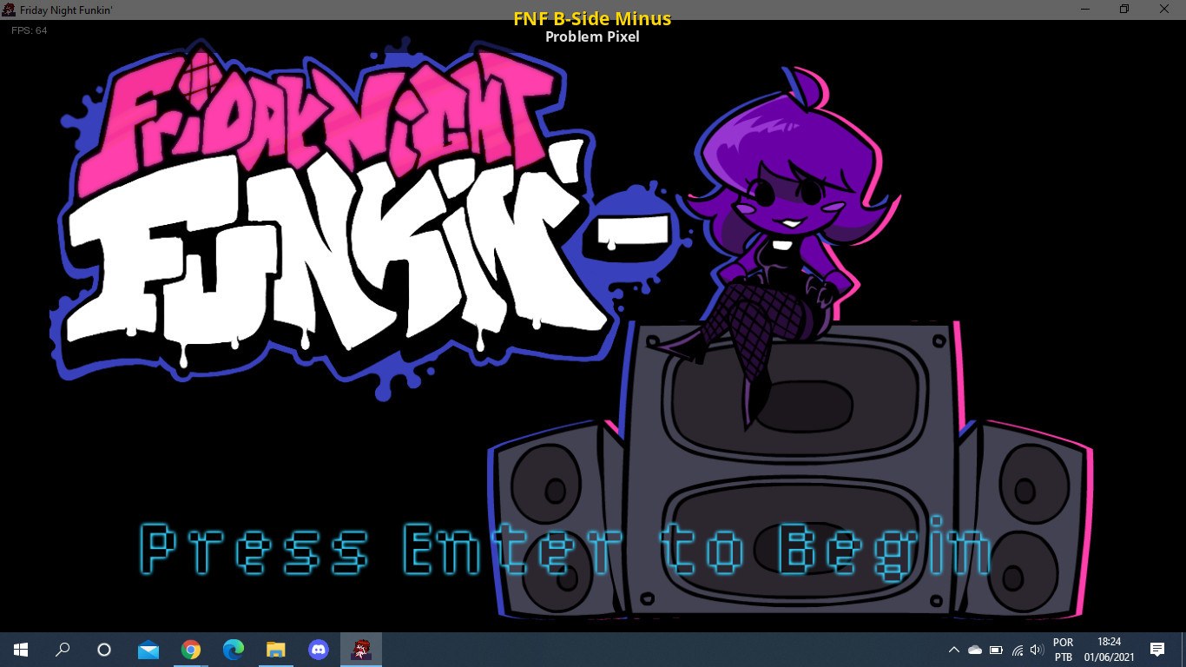Launch Cortana from the taskbar circle
Viewport: 1186px width, 667px height.
104,650
